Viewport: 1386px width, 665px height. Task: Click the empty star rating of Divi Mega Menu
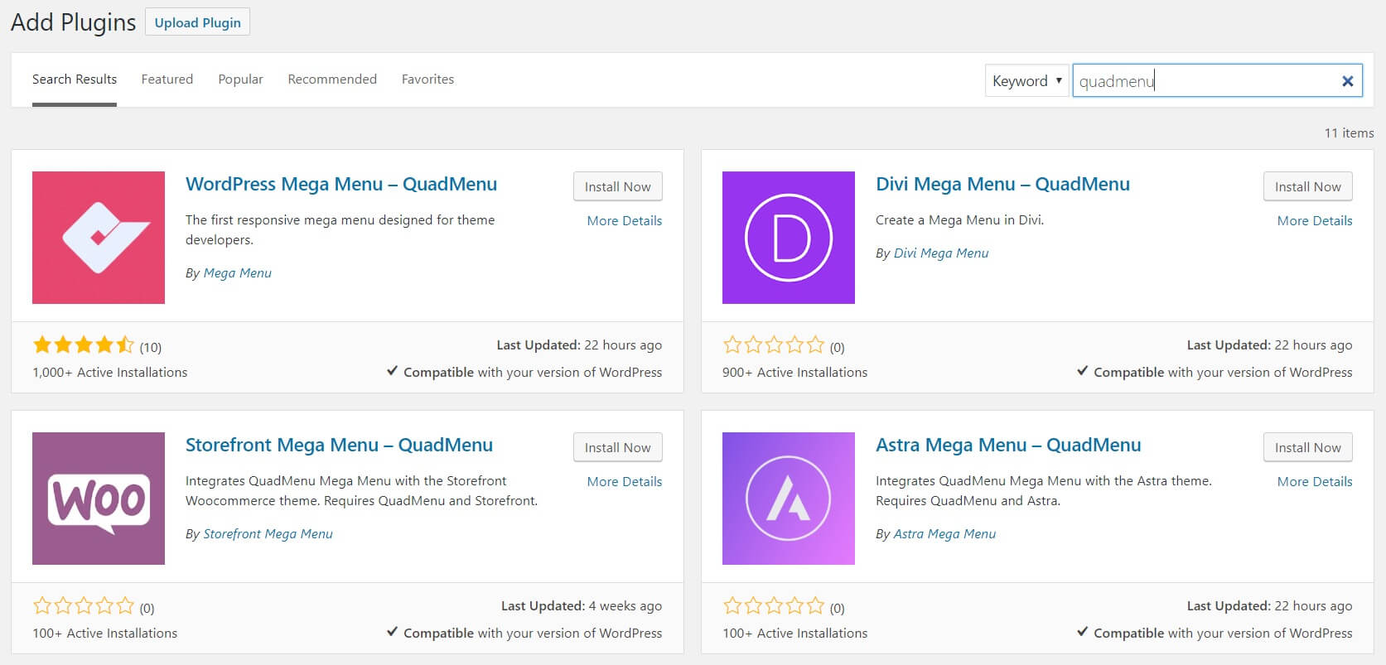pyautogui.click(x=774, y=345)
